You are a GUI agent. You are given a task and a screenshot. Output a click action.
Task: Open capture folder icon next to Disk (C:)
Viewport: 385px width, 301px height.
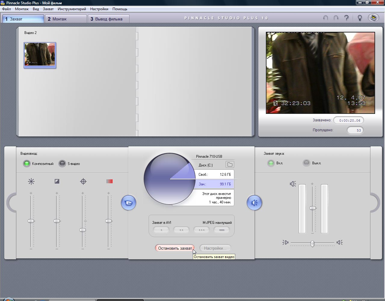[x=230, y=165]
